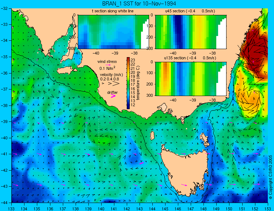
Task: Click depth label "300" on the u135 inset
Action: 149,95
